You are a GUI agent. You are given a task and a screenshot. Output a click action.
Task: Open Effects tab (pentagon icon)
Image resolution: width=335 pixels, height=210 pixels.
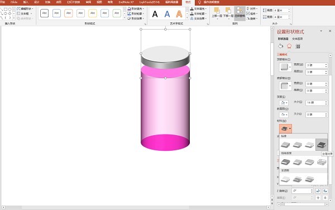(289, 46)
